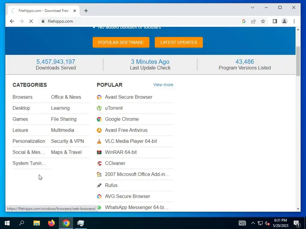
Task: Open the CCleaner link
Action: (x=115, y=163)
